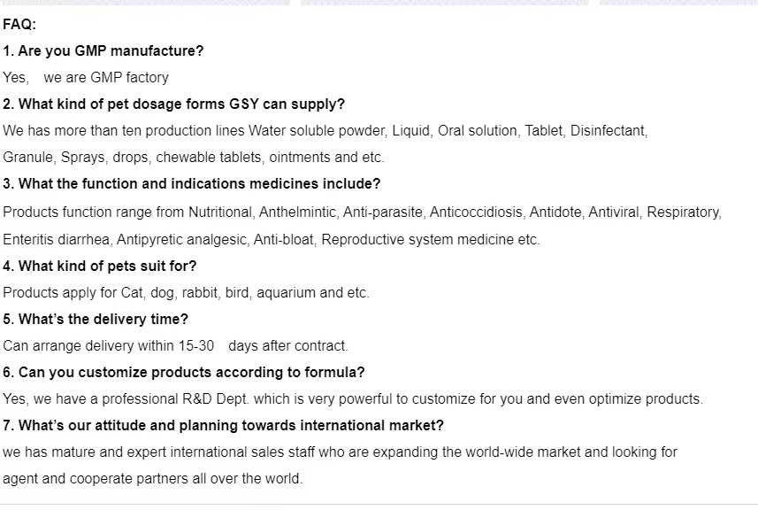The height and width of the screenshot is (510, 758).
Task: Click the line starting with 'Enteritis diarrhea'
Action: [x=271, y=239]
